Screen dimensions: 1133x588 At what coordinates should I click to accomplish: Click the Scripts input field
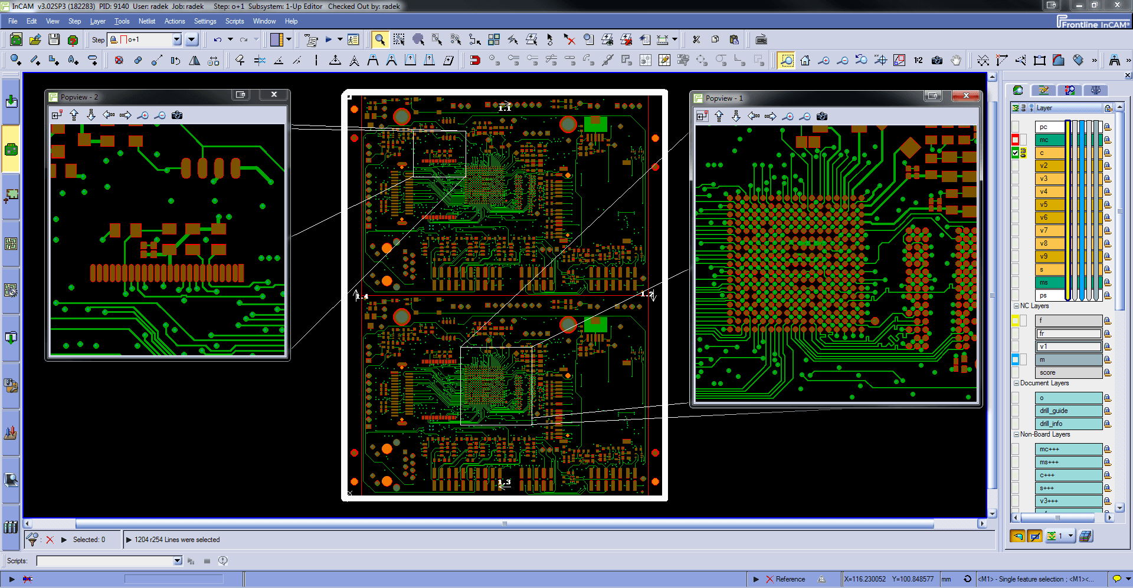click(x=105, y=561)
